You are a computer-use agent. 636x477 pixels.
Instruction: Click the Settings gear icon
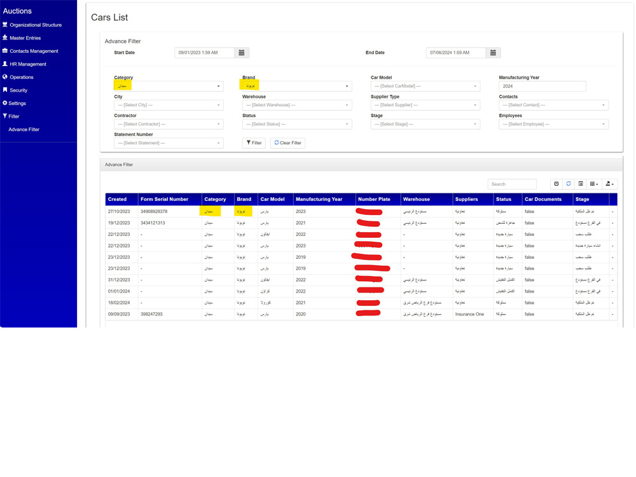(x=5, y=102)
